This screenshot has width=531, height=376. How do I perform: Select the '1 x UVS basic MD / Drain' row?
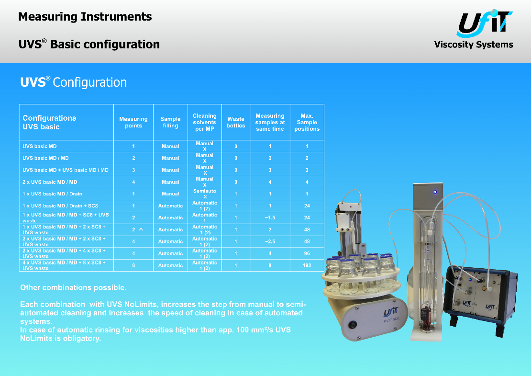53,194
